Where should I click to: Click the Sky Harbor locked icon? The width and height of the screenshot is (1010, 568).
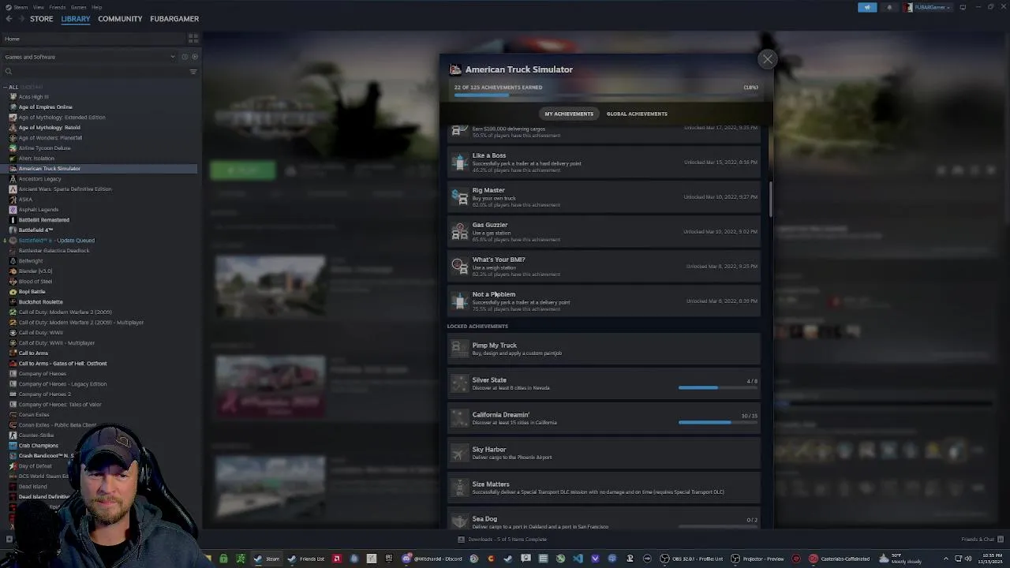click(459, 453)
